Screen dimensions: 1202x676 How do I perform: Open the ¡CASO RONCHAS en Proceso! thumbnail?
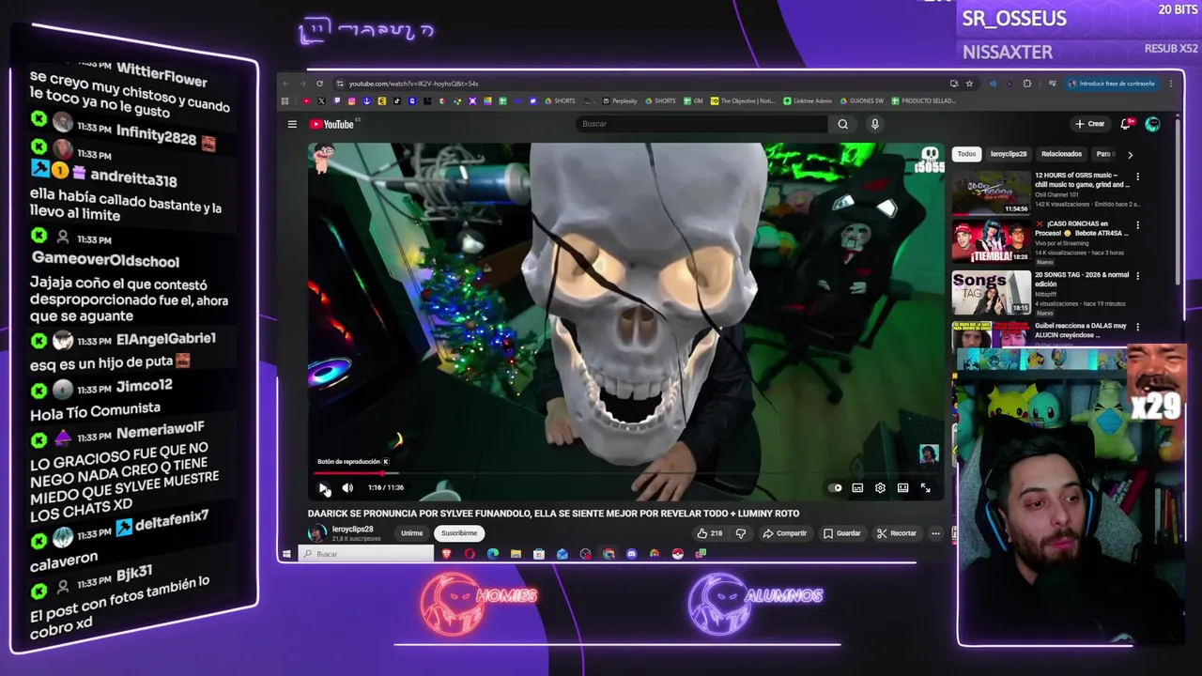coord(992,242)
